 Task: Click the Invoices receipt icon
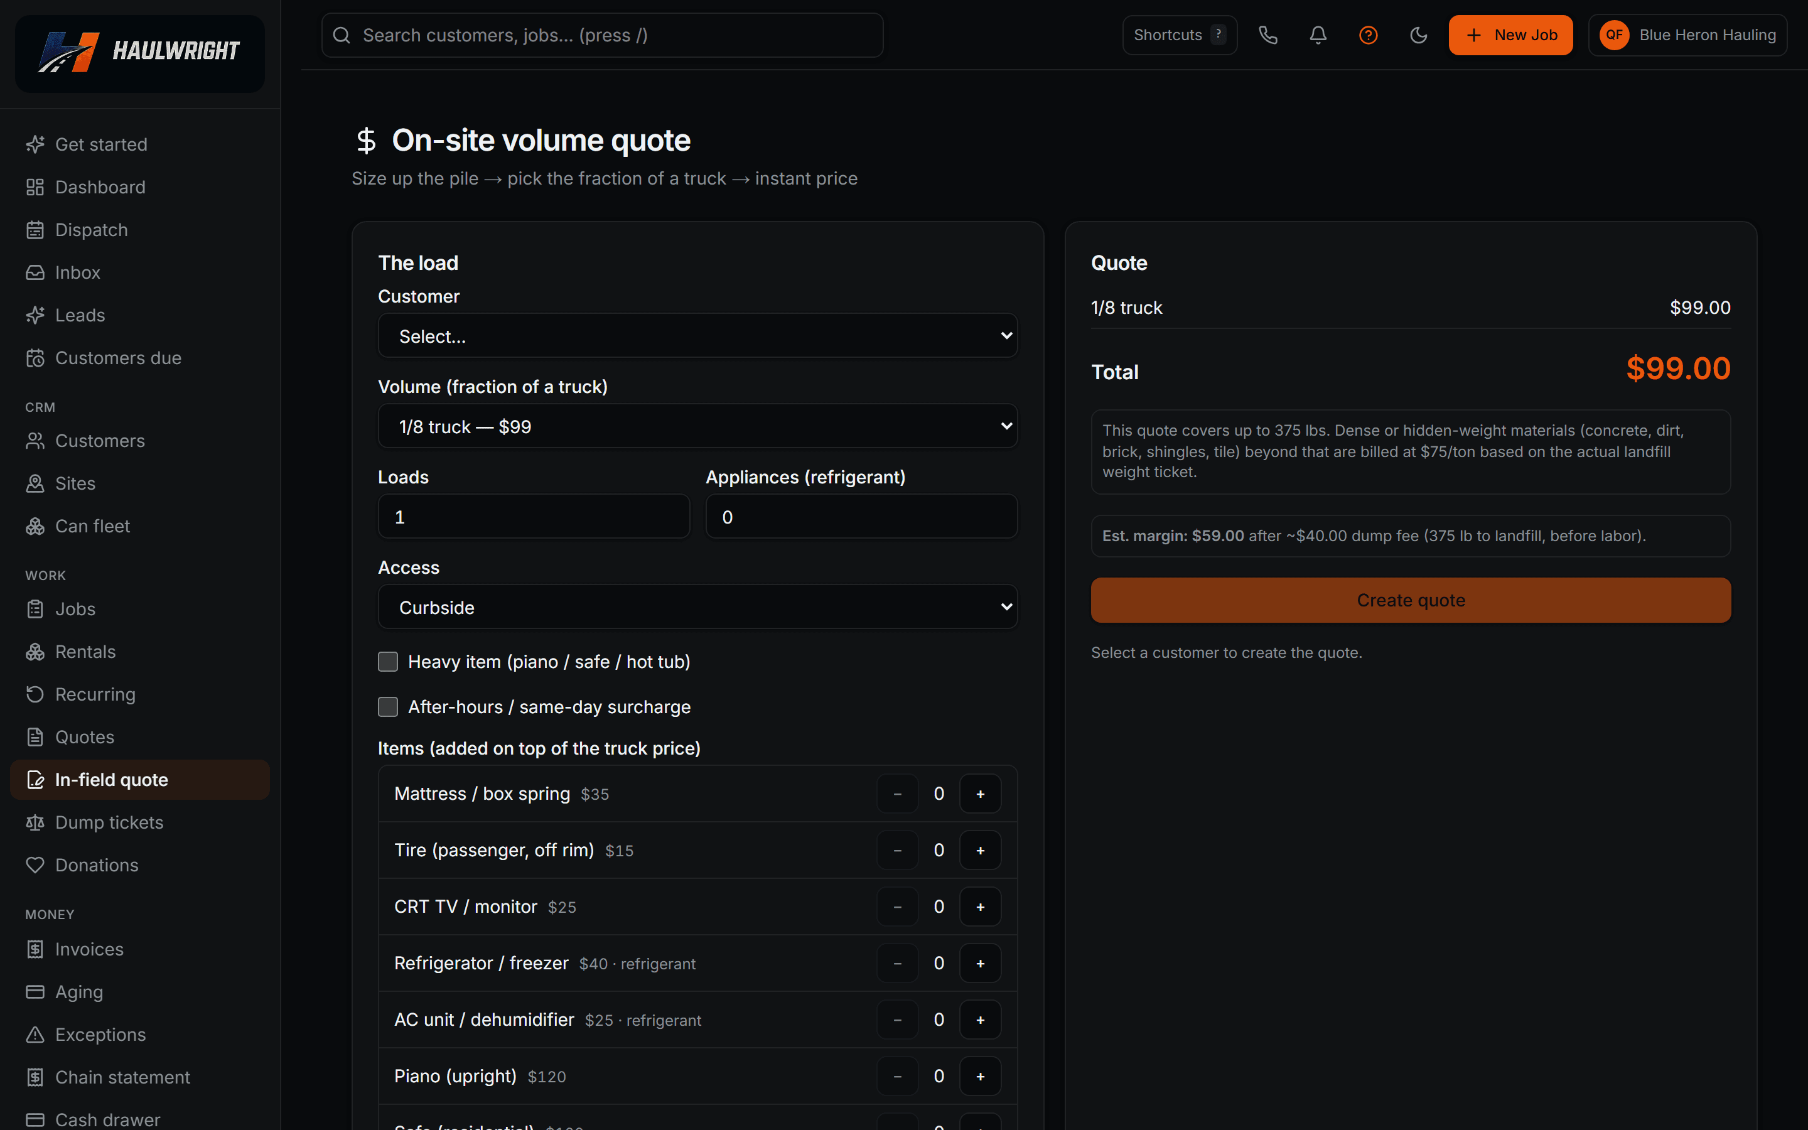[x=35, y=949]
